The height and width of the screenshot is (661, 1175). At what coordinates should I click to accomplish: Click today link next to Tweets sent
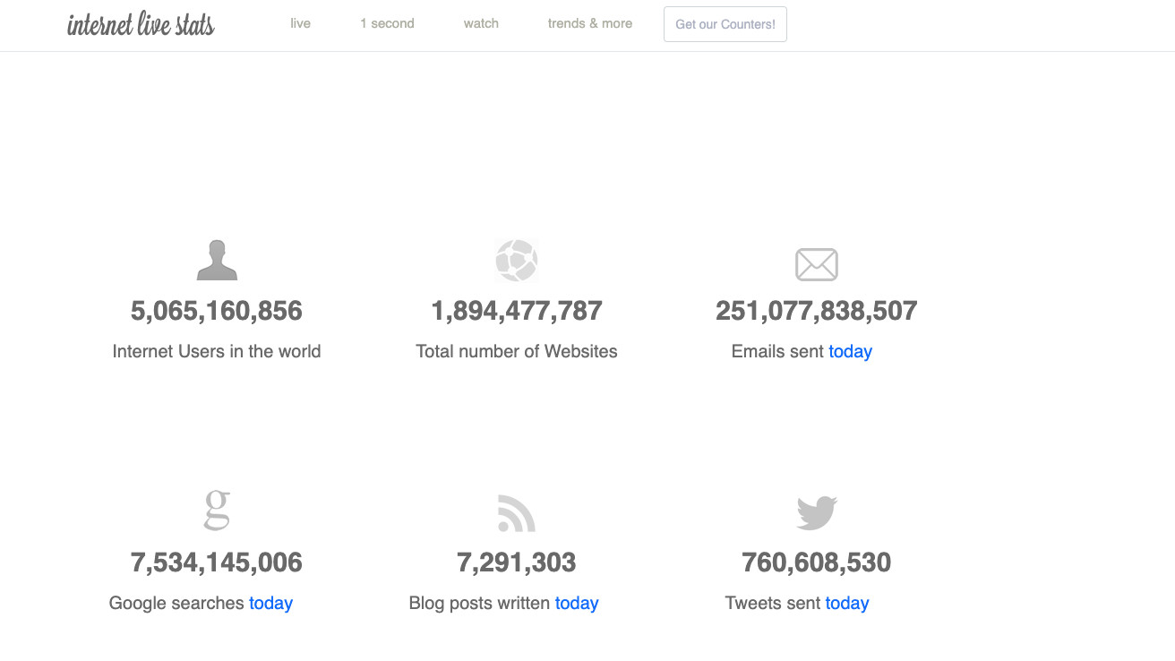[847, 603]
